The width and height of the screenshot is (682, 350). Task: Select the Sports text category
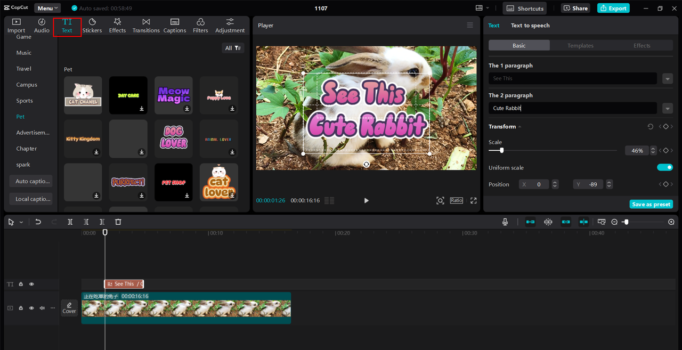[25, 101]
